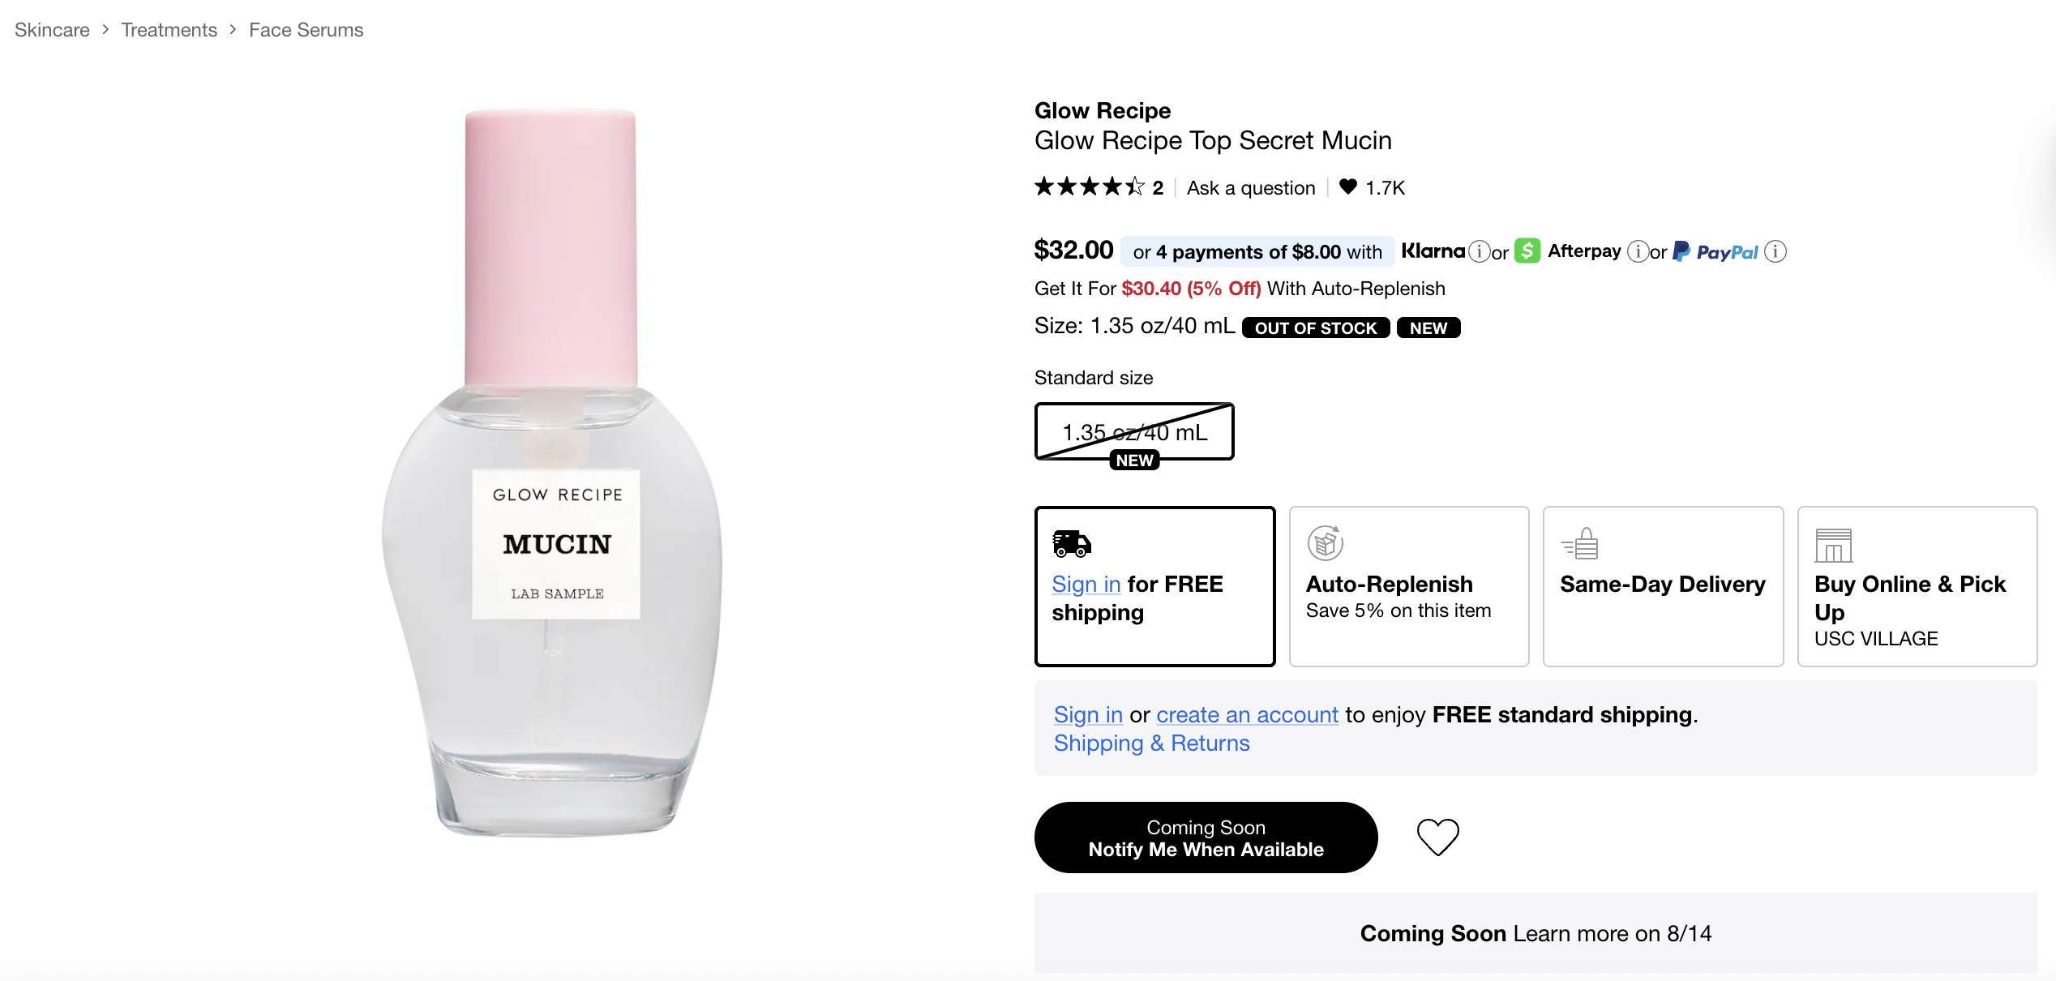The width and height of the screenshot is (2056, 981).
Task: Choose Buy Online & Pick Up option
Action: tap(1917, 586)
